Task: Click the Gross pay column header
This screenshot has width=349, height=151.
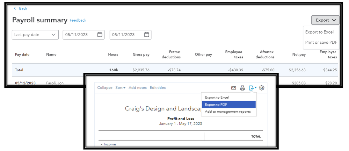Action: tap(141, 54)
